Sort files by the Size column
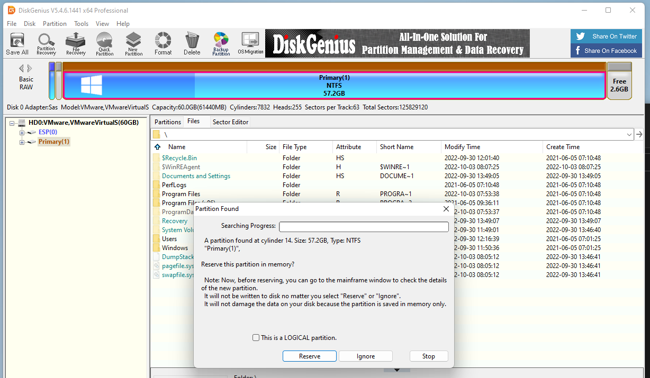This screenshot has height=378, width=650. (x=271, y=147)
